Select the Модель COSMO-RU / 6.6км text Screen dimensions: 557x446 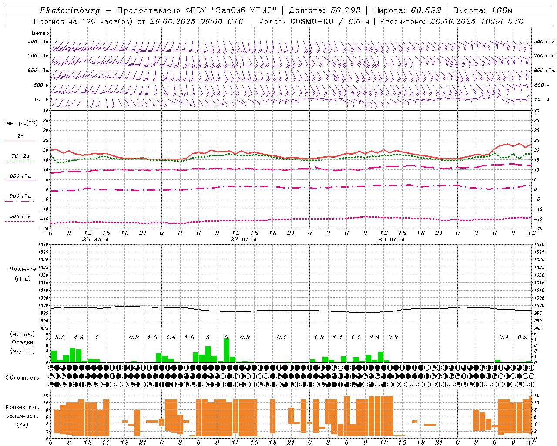[x=313, y=21]
